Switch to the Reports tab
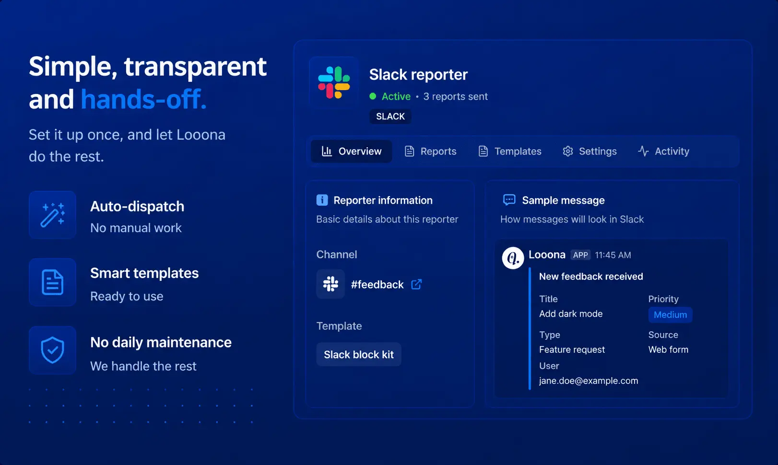Screen dimensions: 778x465 pos(430,151)
